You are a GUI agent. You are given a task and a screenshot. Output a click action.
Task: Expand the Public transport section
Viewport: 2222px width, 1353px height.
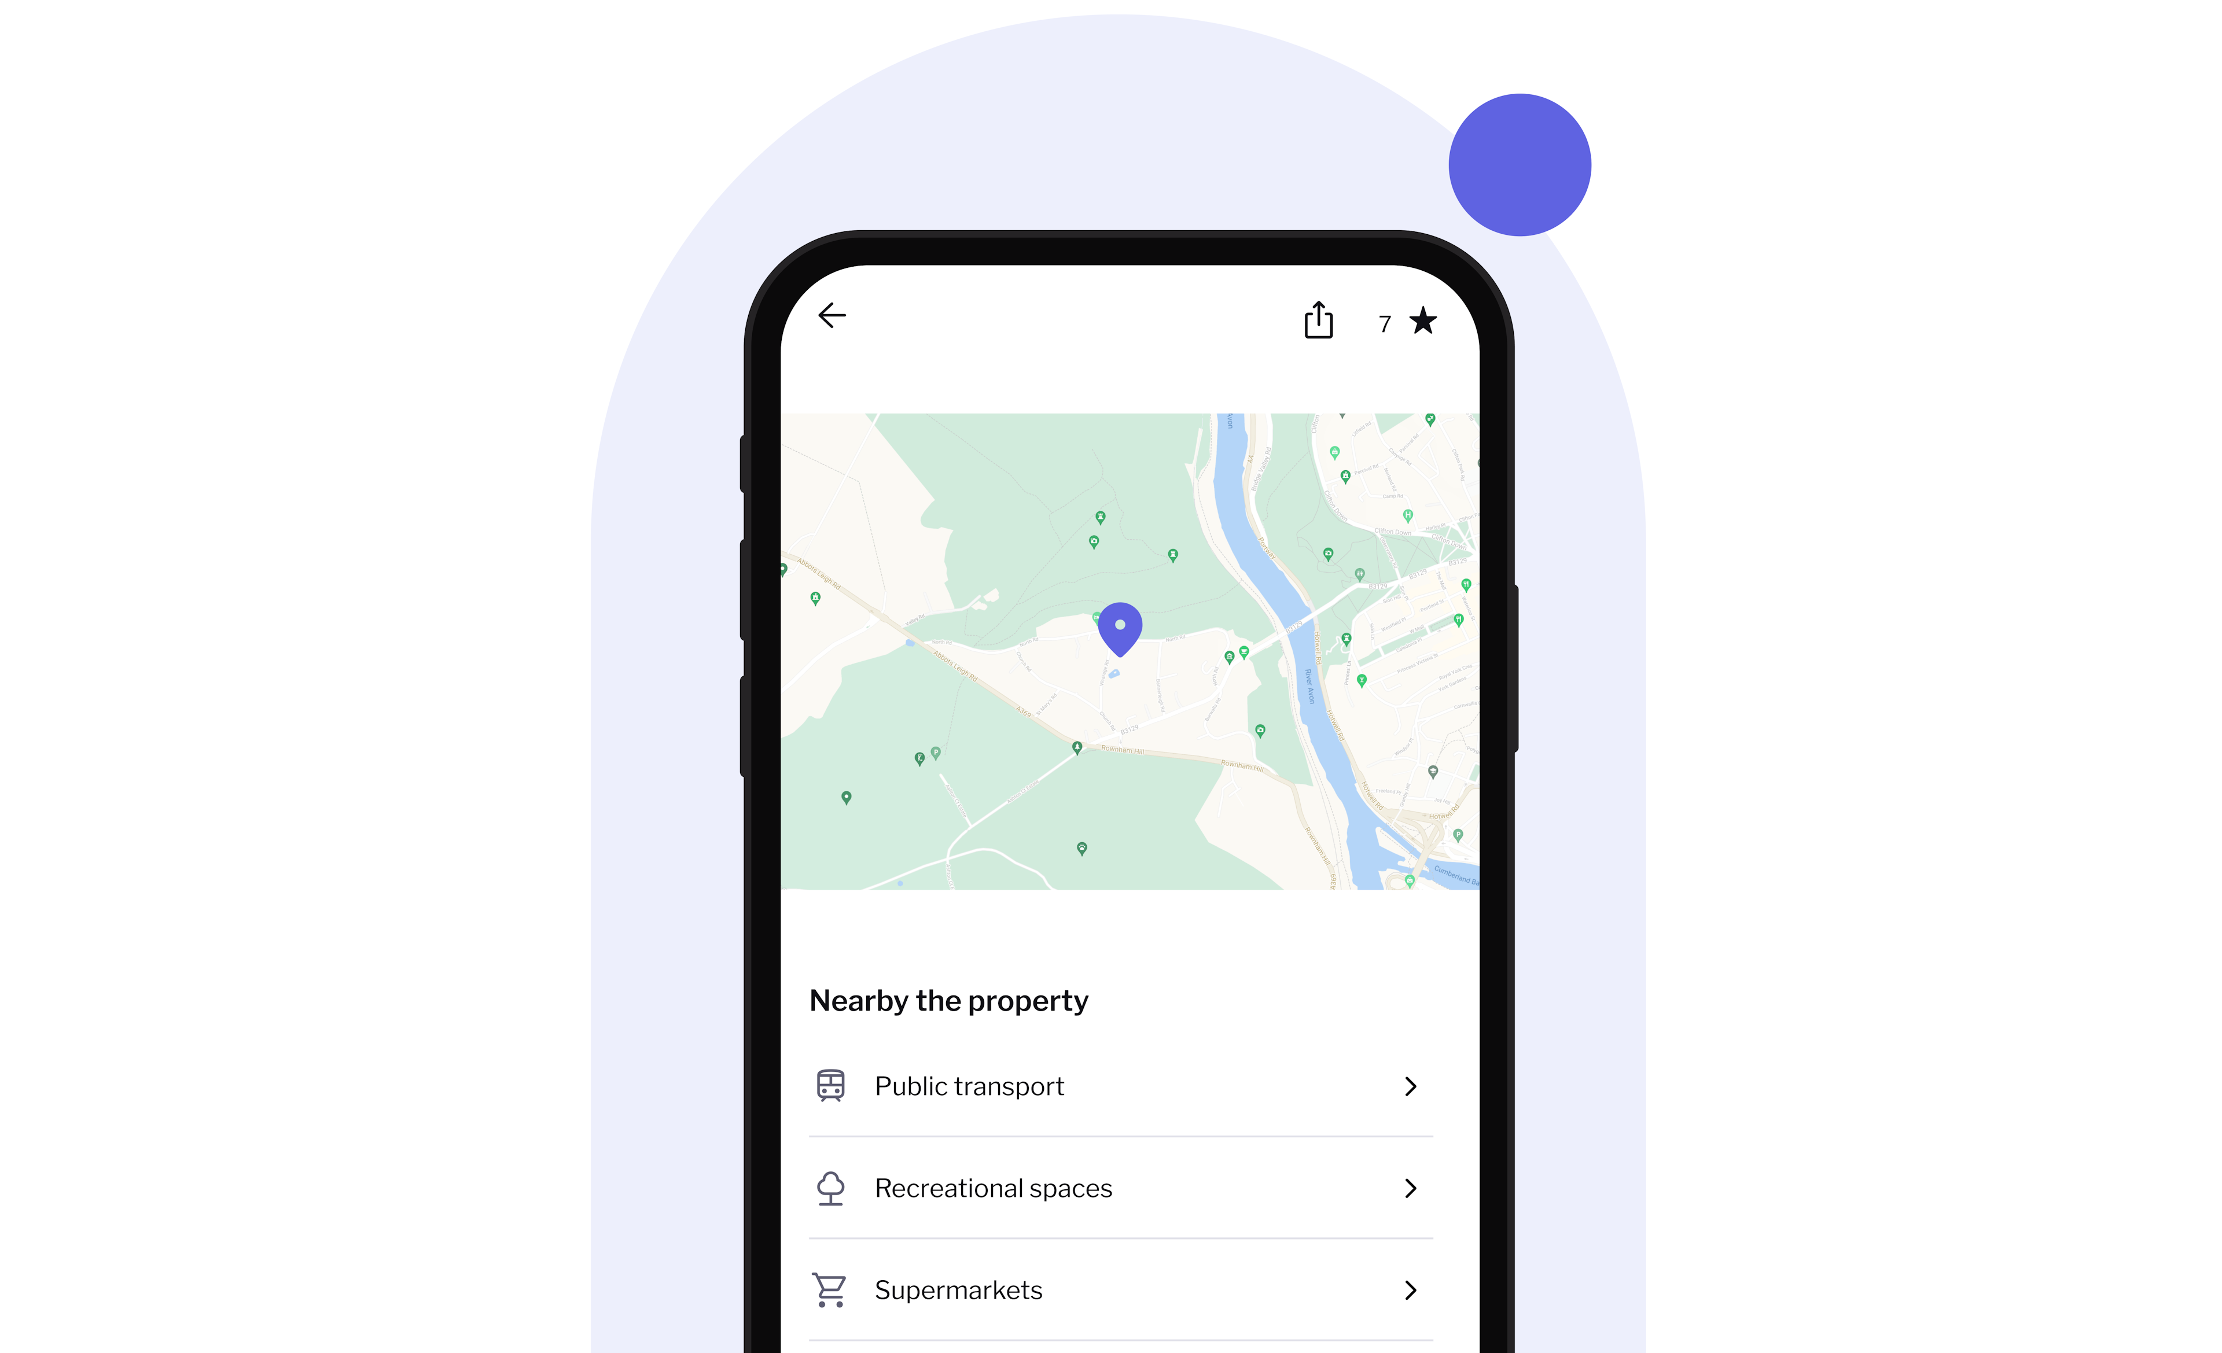pos(1410,1085)
